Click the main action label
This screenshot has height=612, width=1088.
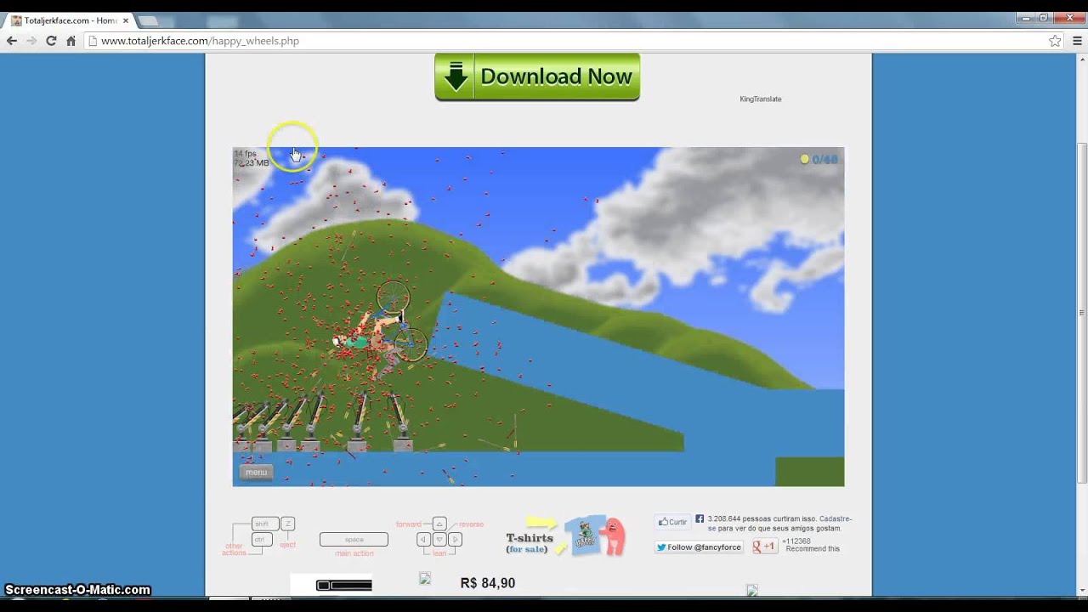coord(354,553)
